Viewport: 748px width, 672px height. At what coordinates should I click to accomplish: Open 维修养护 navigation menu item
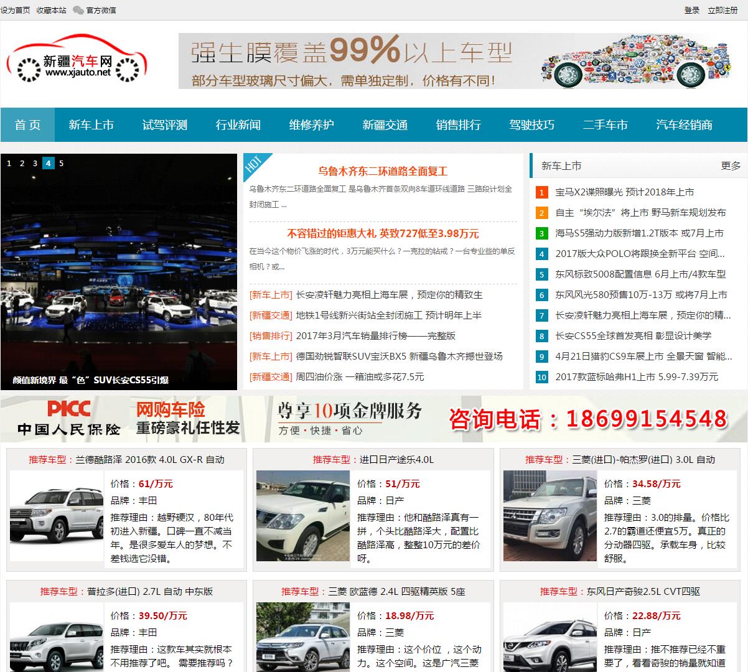pyautogui.click(x=311, y=124)
